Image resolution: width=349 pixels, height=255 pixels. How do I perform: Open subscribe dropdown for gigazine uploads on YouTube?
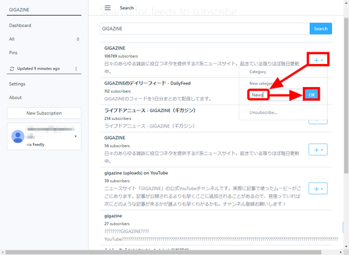click(318, 188)
